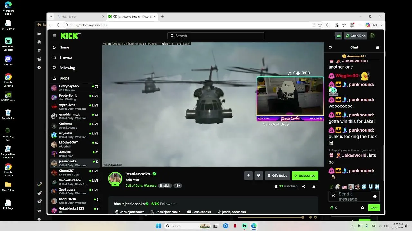
Task: Open EverydayAlvx channel in sidebar
Action: click(x=75, y=88)
